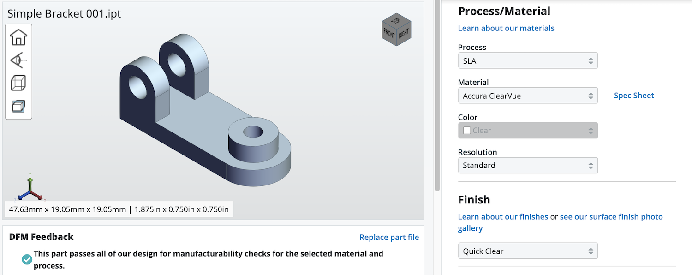Click Replace part file link
Screen dimensions: 692x275
click(389, 237)
